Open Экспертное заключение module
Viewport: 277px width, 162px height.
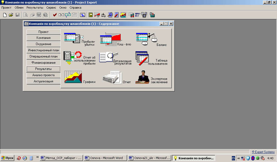151,77
